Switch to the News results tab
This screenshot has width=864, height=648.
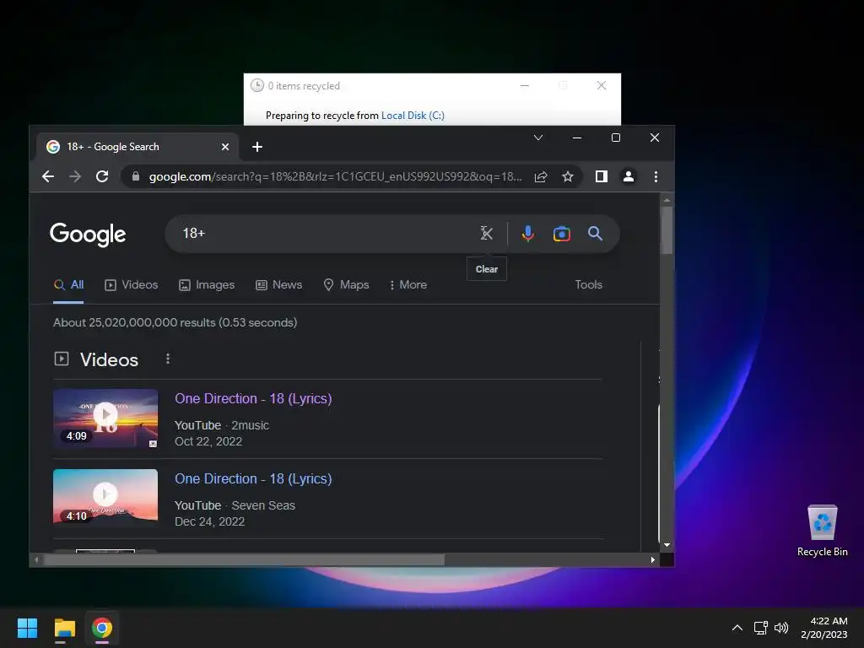(x=278, y=285)
